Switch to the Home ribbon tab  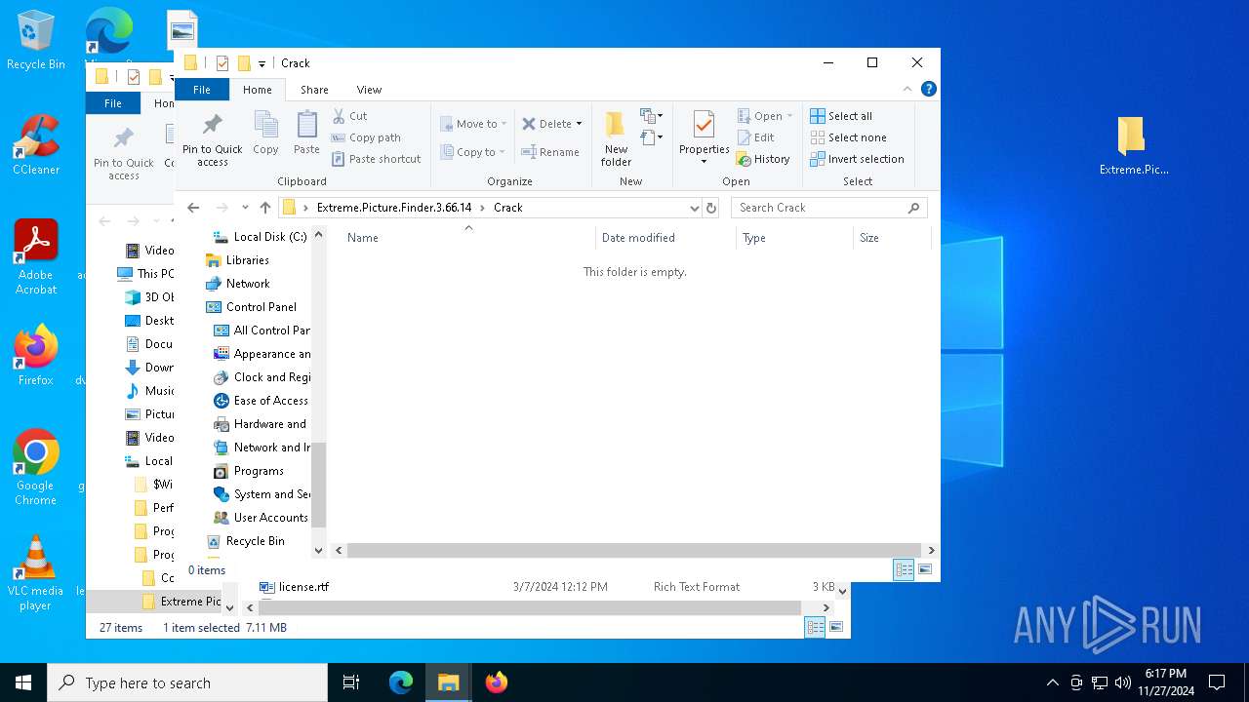pyautogui.click(x=258, y=90)
